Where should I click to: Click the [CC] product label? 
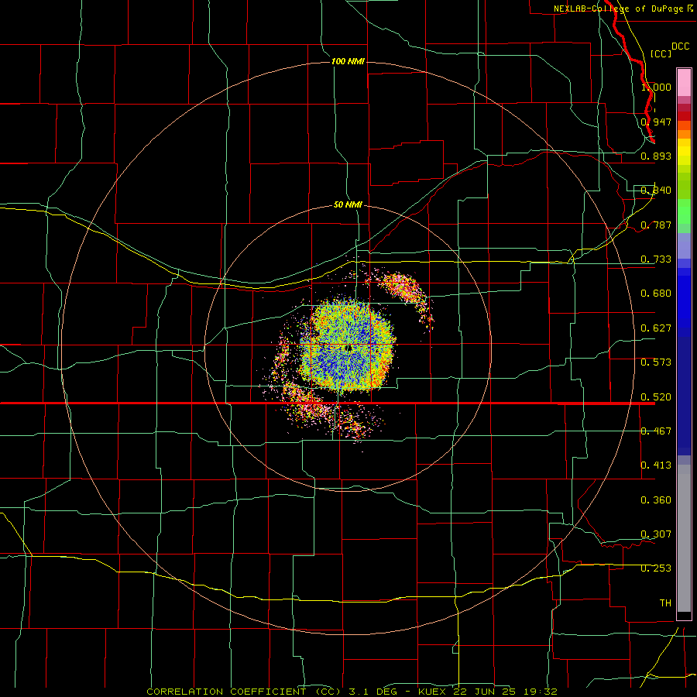tap(661, 53)
